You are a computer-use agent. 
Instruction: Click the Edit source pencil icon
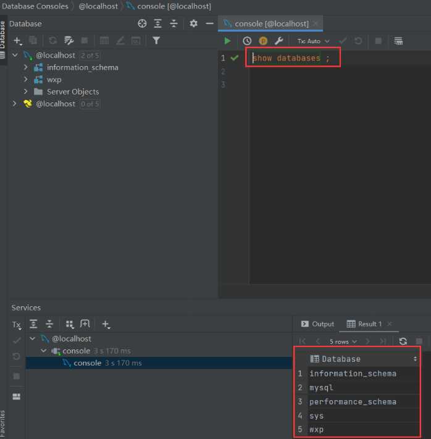(x=120, y=41)
